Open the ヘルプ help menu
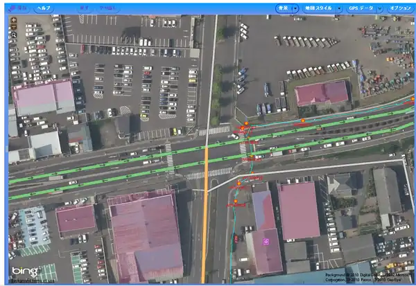 pos(44,8)
